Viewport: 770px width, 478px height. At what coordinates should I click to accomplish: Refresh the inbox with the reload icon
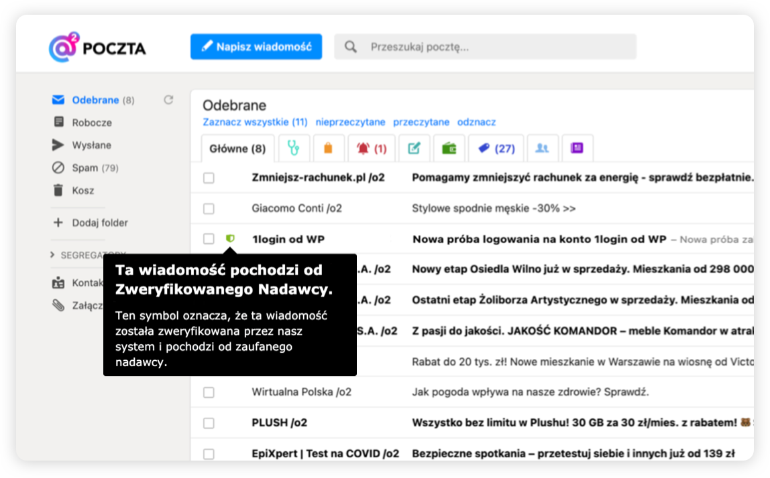168,100
